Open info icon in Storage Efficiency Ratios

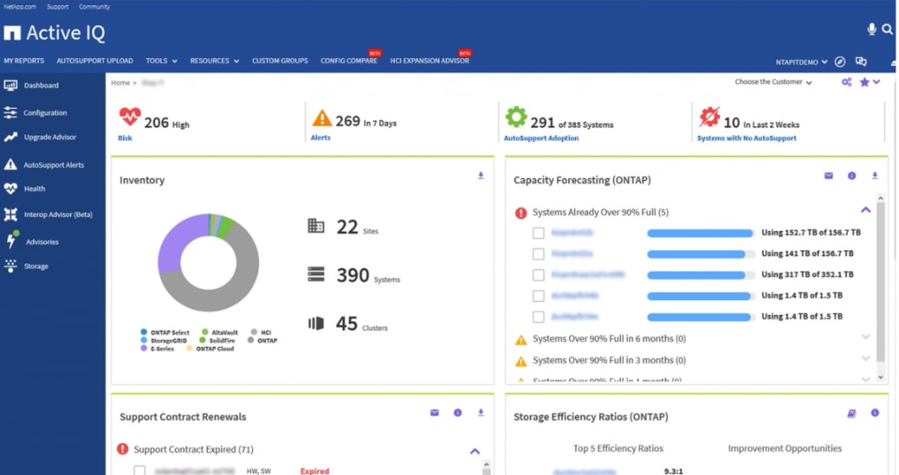pyautogui.click(x=874, y=414)
